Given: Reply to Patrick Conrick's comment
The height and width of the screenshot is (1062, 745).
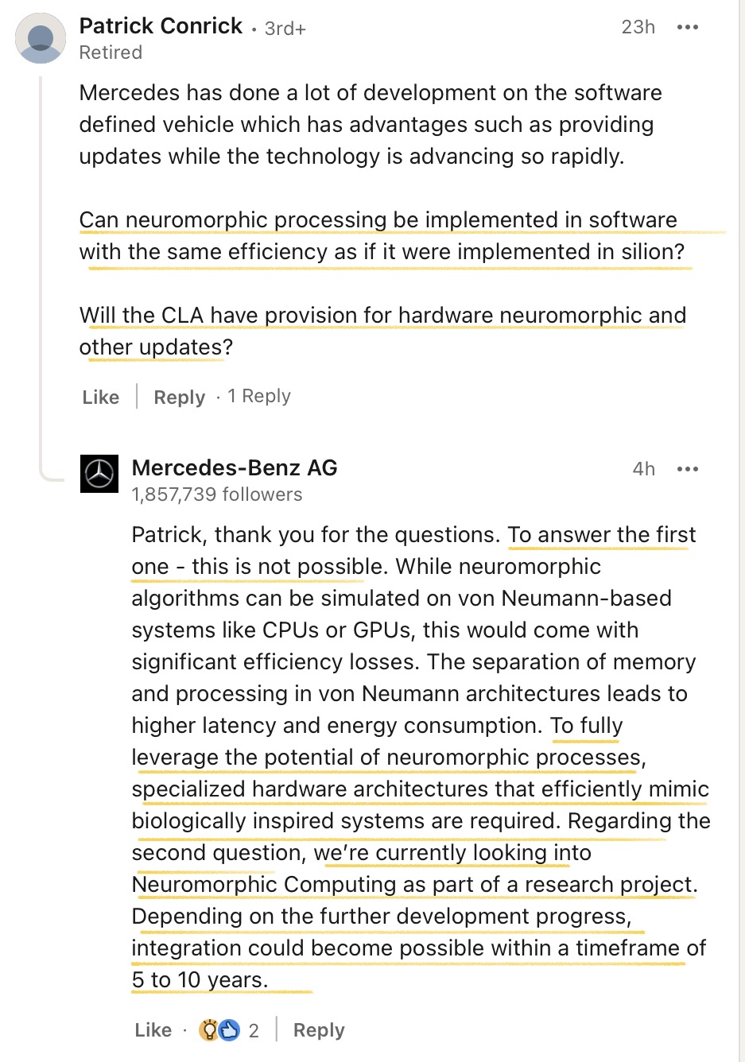Looking at the screenshot, I should click(179, 397).
